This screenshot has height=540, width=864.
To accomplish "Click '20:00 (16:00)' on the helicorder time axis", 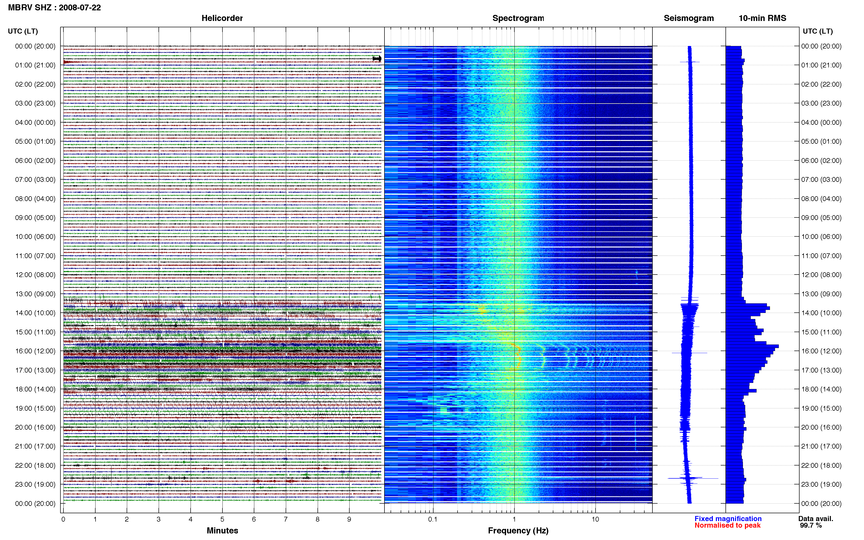I will pos(35,428).
